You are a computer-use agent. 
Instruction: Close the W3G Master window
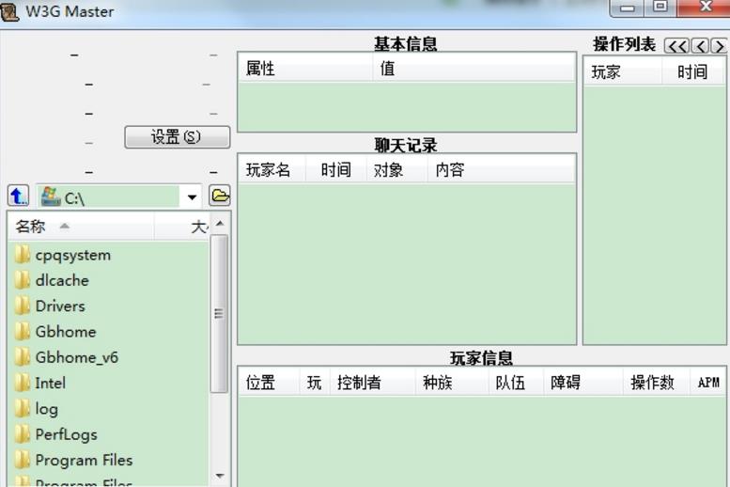click(704, 8)
